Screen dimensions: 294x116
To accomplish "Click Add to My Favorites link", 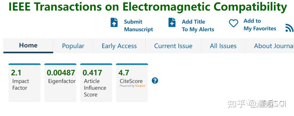I will pyautogui.click(x=260, y=25).
